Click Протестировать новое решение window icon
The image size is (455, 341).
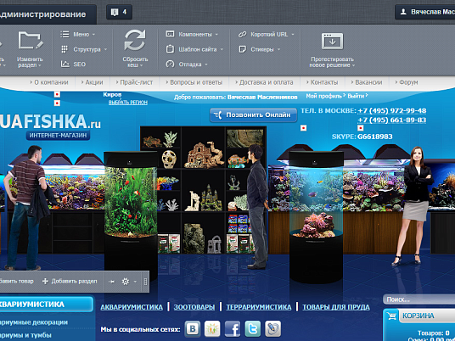332,42
